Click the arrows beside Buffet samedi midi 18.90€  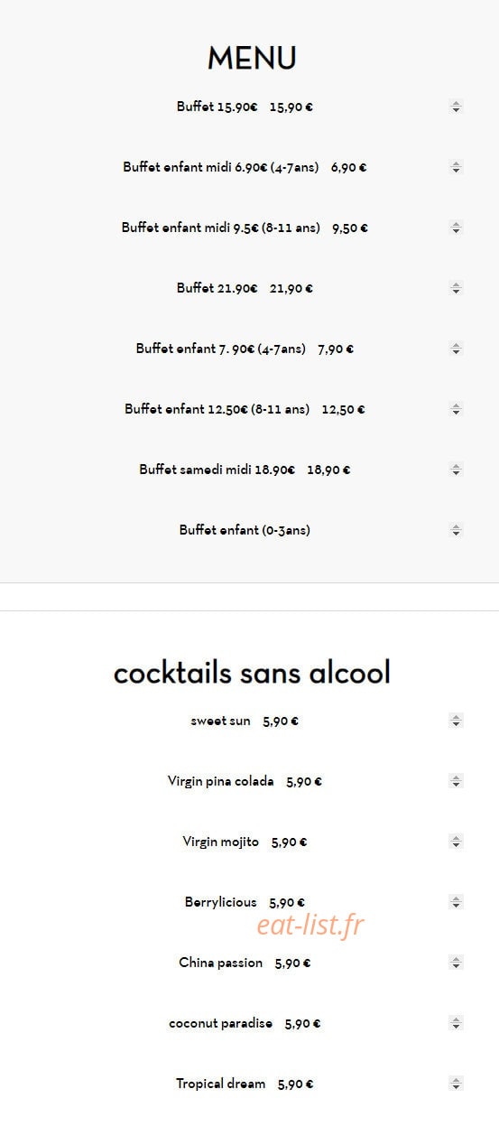tap(456, 470)
